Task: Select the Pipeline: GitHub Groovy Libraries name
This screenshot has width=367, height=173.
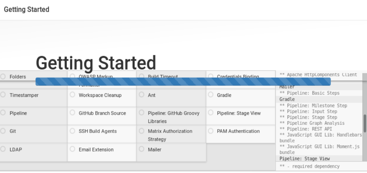Action: coord(174,117)
